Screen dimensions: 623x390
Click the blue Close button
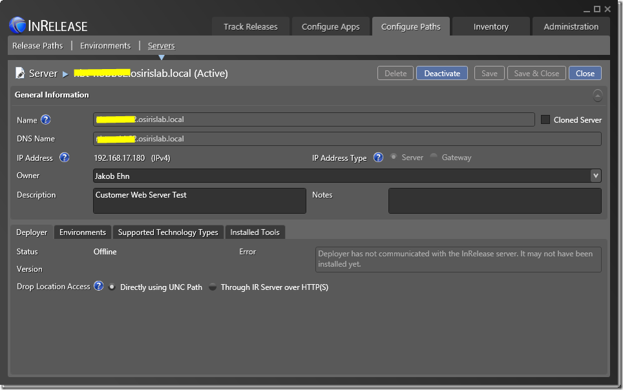585,74
